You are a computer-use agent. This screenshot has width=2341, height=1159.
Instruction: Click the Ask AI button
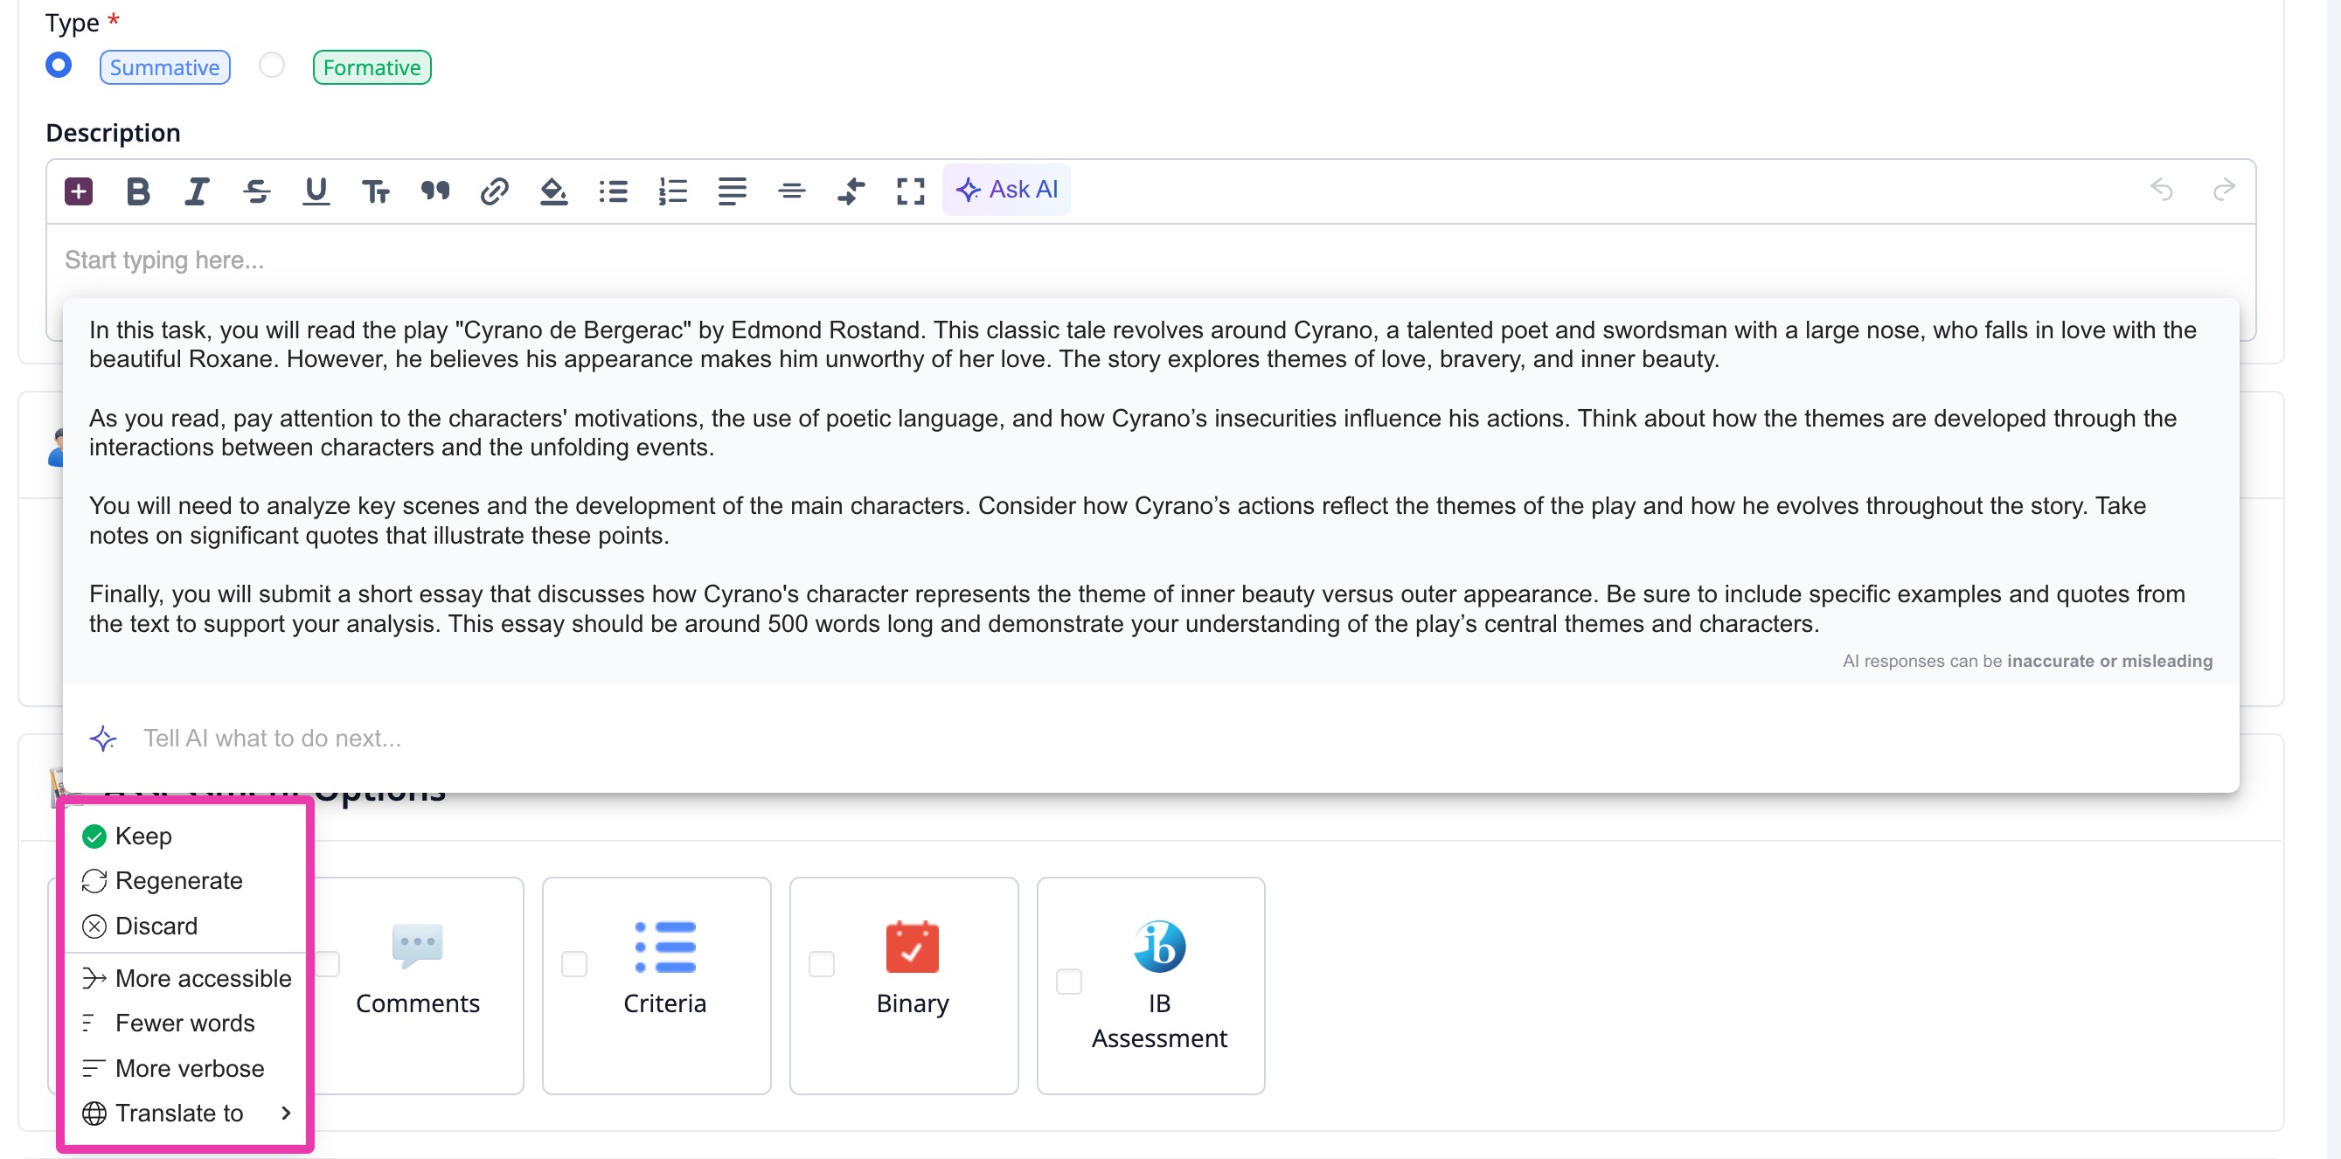click(1007, 189)
